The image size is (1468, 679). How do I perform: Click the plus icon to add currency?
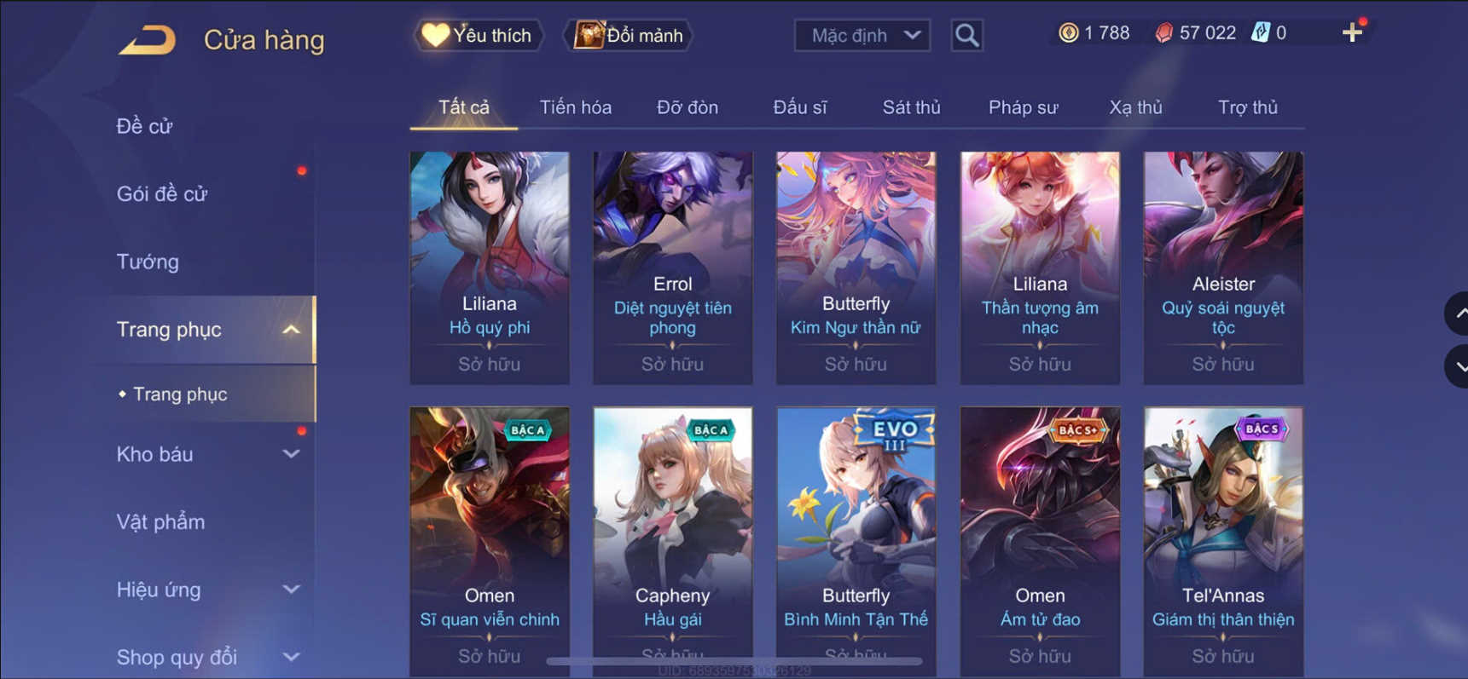[1352, 33]
